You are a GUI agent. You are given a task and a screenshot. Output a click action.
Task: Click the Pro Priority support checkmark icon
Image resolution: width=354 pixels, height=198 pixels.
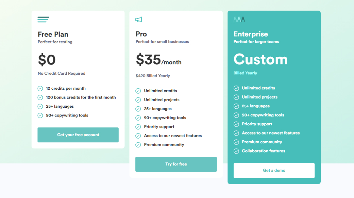point(138,127)
